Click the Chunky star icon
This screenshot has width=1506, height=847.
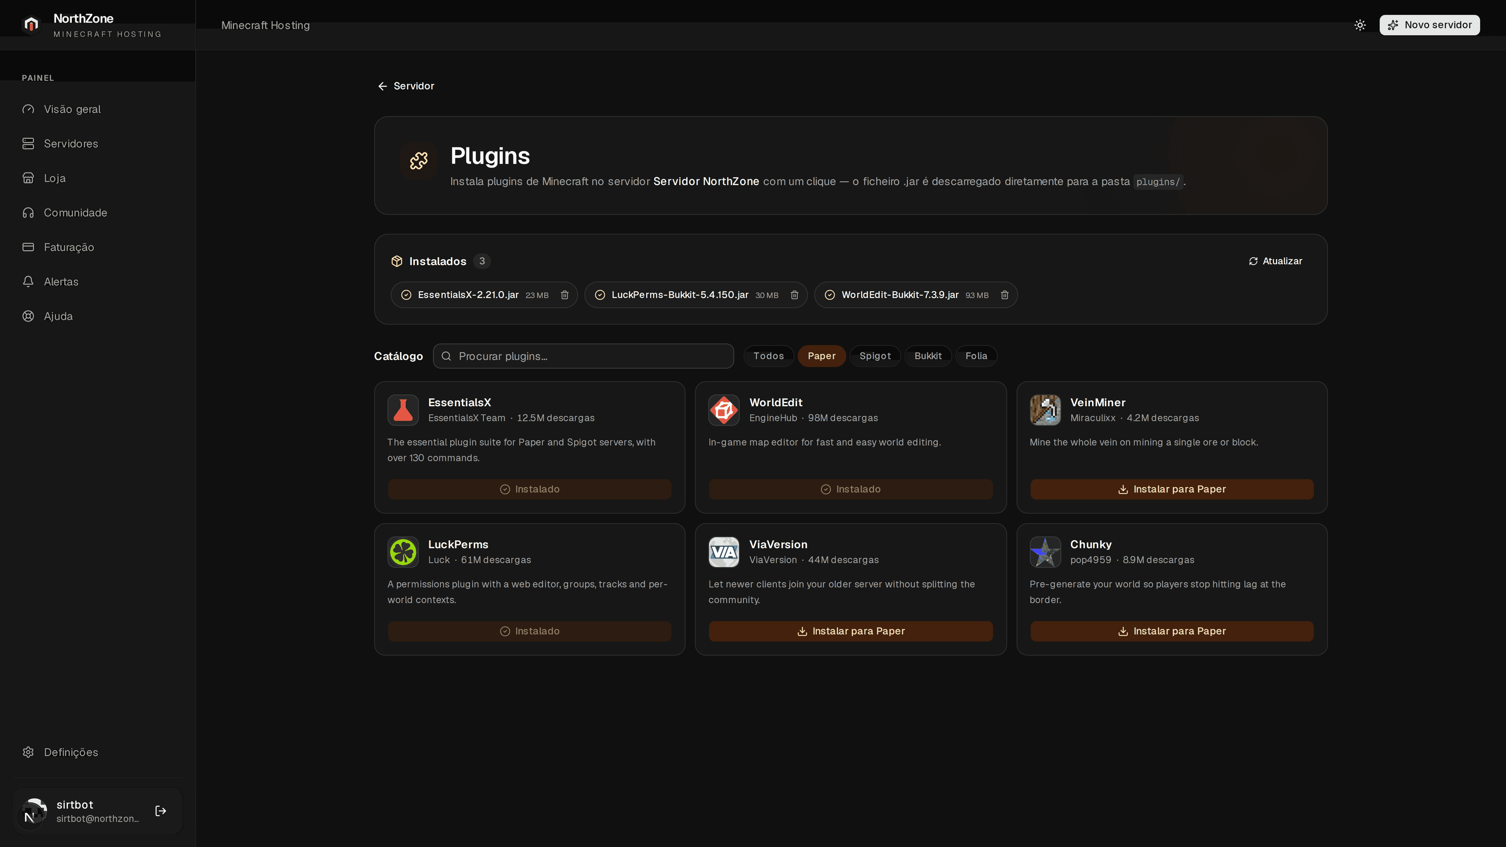point(1045,552)
